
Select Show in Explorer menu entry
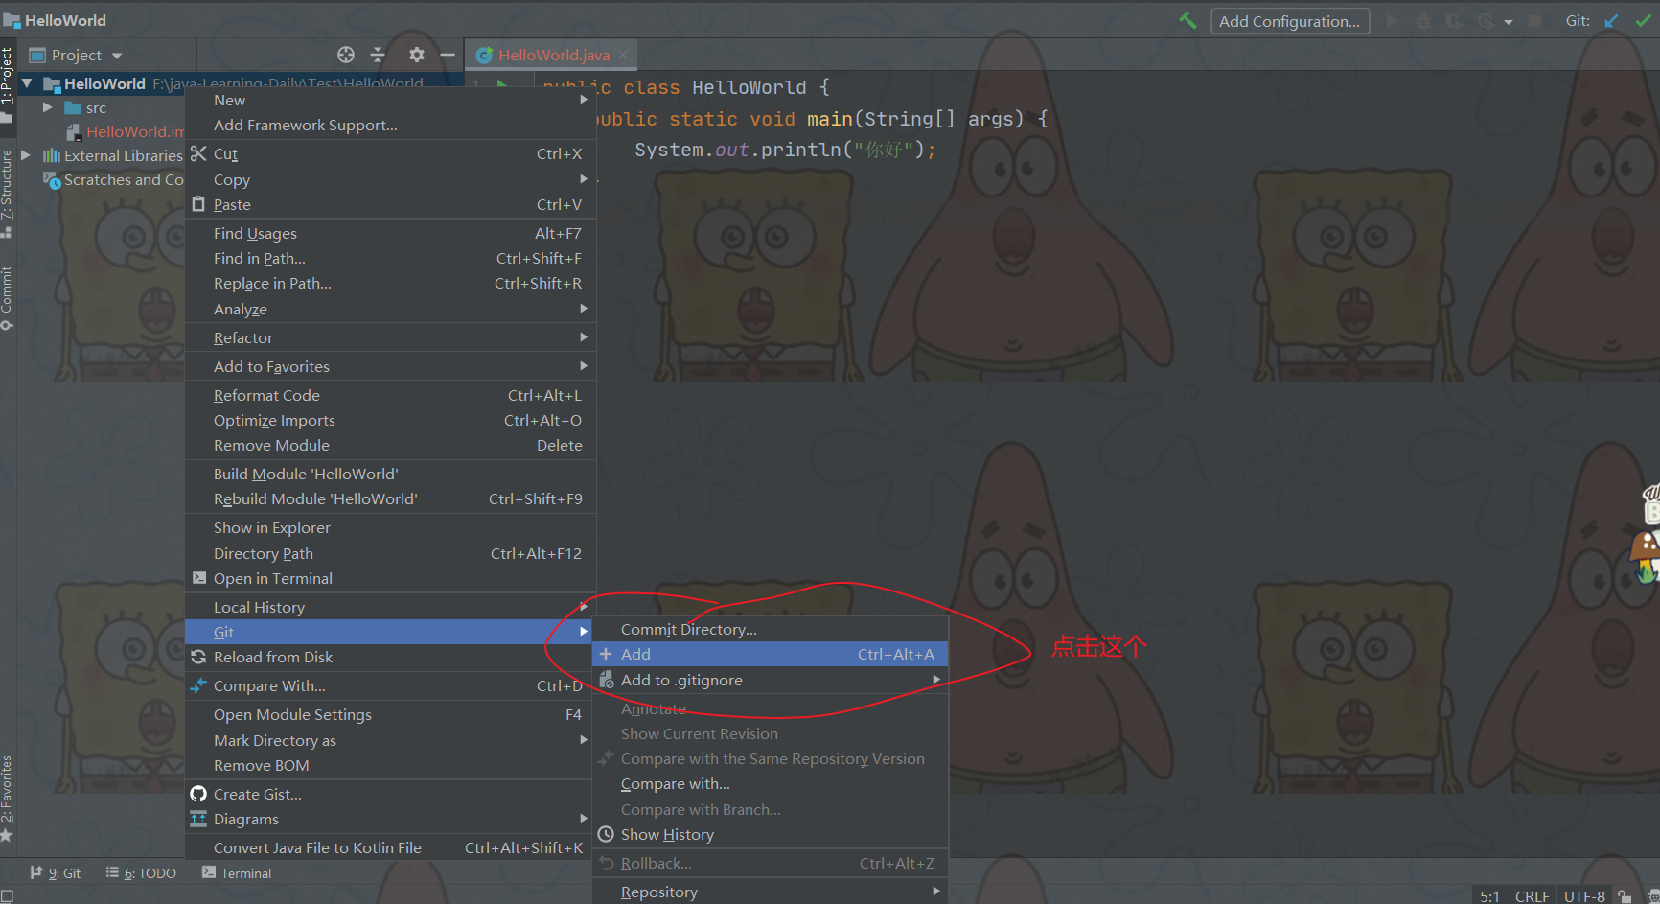[x=390, y=527]
